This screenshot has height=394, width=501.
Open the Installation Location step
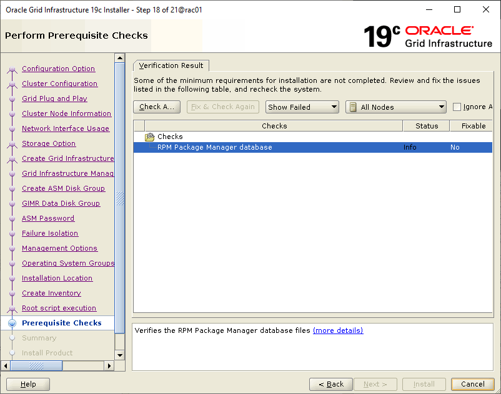(57, 278)
